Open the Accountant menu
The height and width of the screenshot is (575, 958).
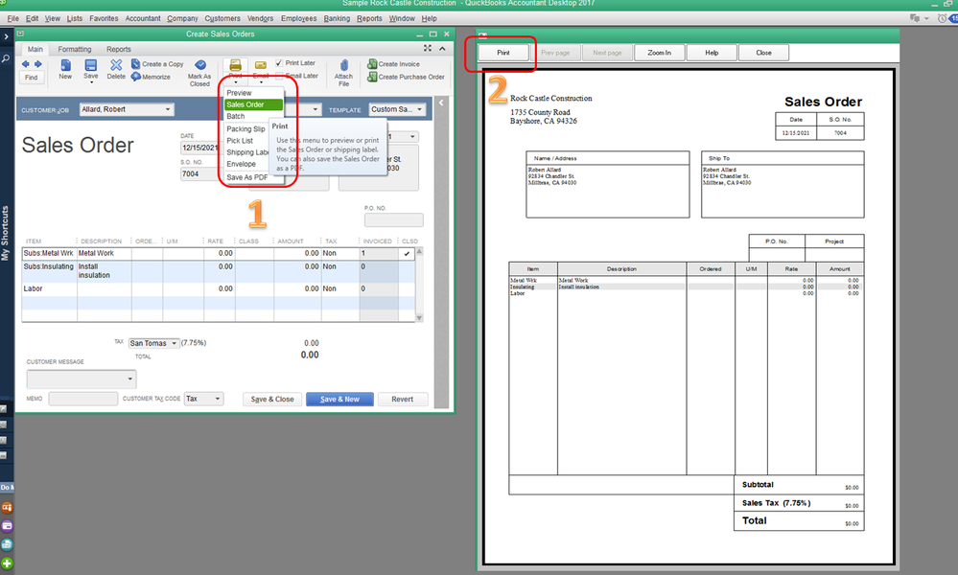143,18
